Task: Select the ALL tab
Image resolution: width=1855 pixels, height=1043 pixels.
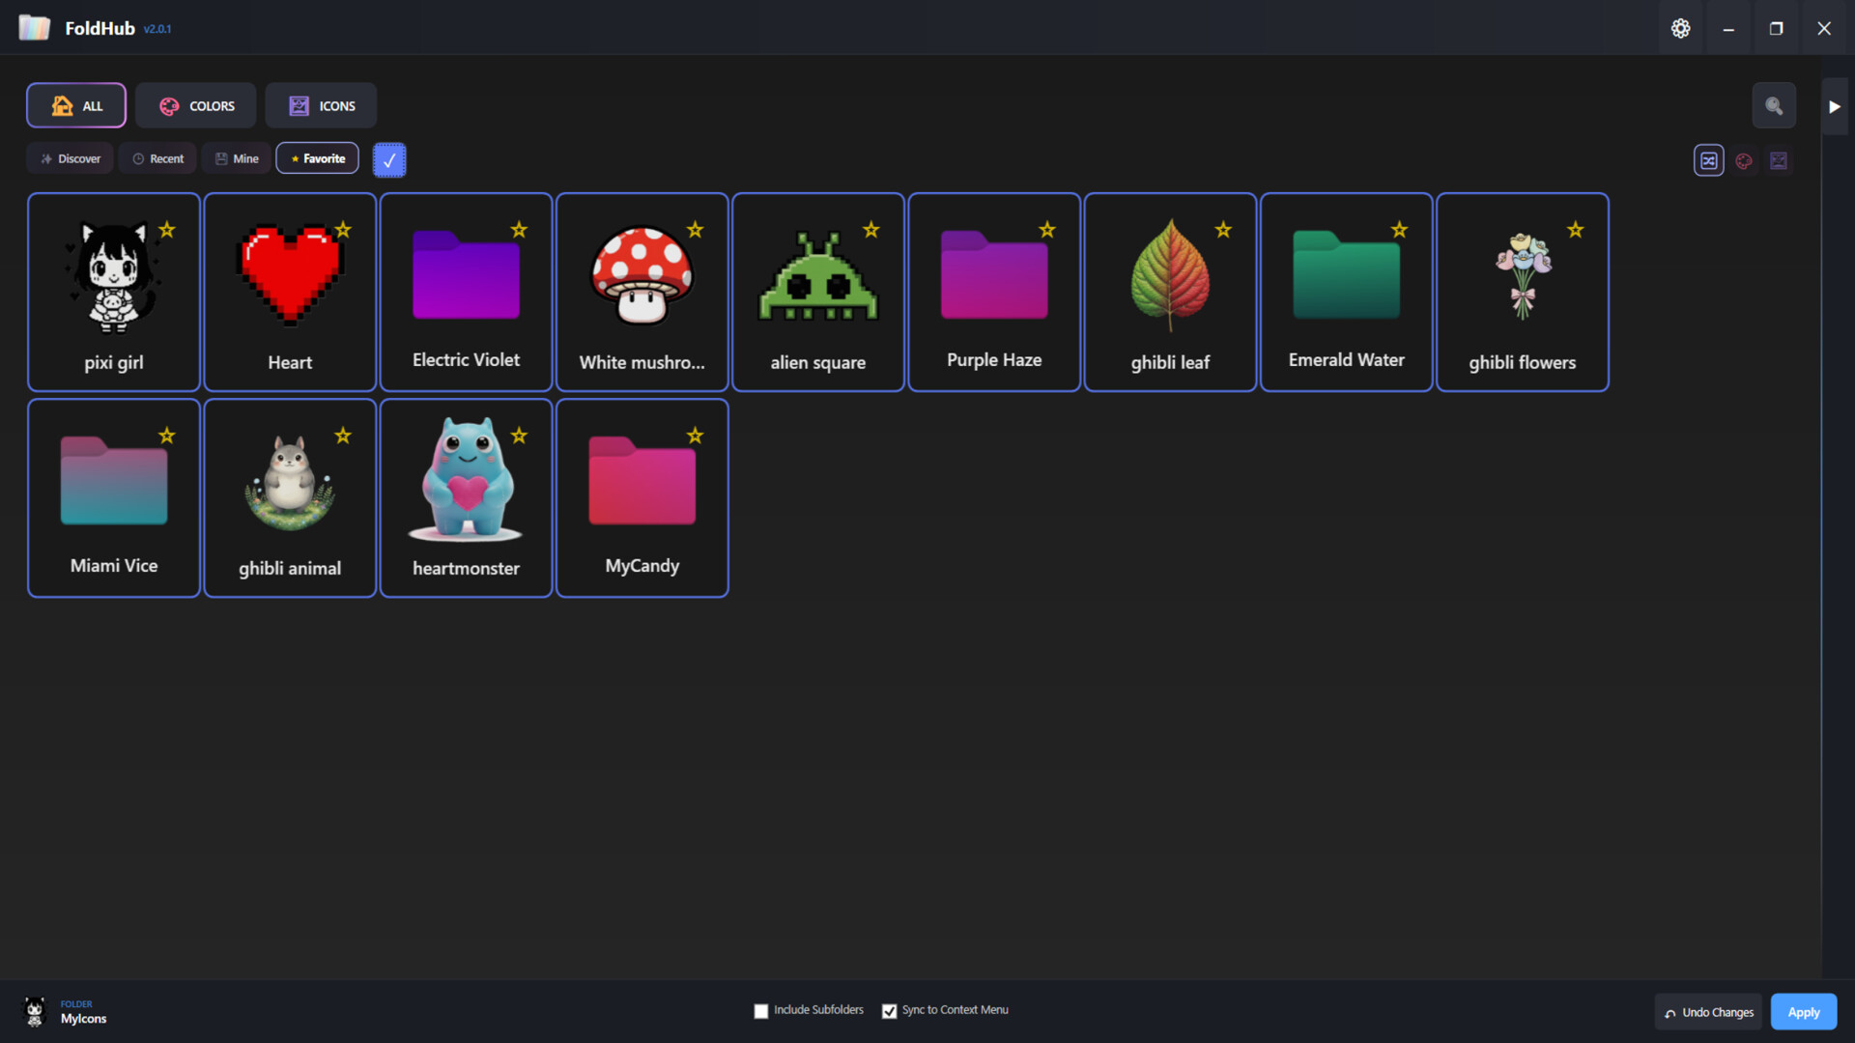Action: pyautogui.click(x=75, y=105)
